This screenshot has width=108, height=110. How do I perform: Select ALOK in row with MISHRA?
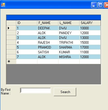pos(48,57)
